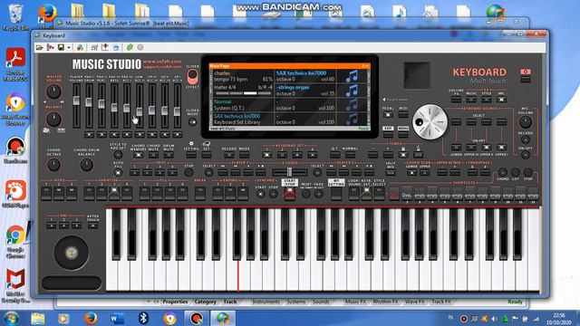This screenshot has height=326, width=580.
Task: Click the metronome button
Action: 419,155
